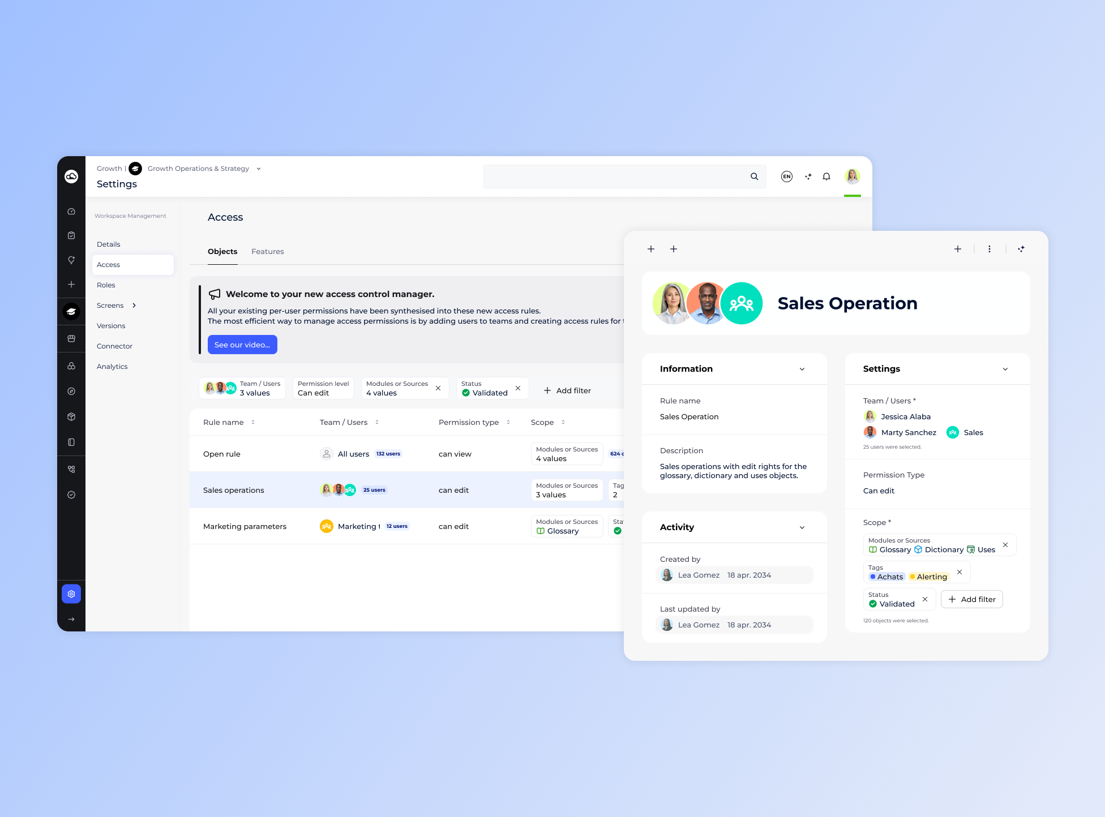Screen dimensions: 1105x817
Task: Select the Sales operations rule row
Action: click(234, 490)
